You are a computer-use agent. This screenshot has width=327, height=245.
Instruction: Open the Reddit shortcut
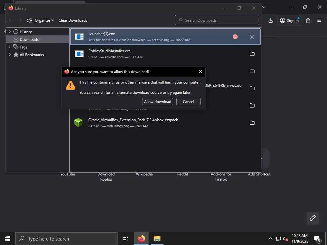pos(183,174)
